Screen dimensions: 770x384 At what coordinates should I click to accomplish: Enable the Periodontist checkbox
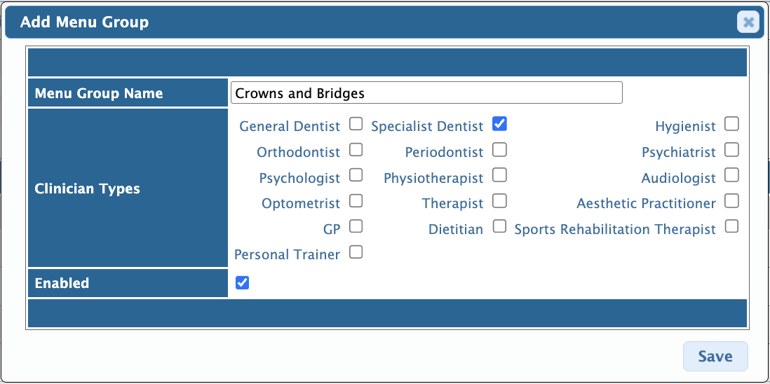pyautogui.click(x=499, y=149)
